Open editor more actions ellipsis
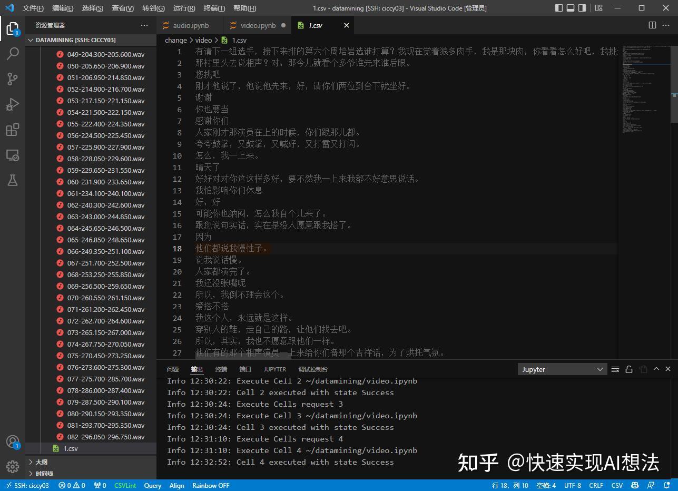Viewport: 678px width, 491px height. point(667,25)
